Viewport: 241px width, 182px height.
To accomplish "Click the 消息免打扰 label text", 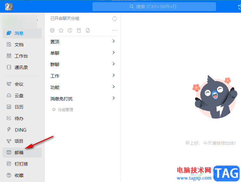I will tap(61, 99).
